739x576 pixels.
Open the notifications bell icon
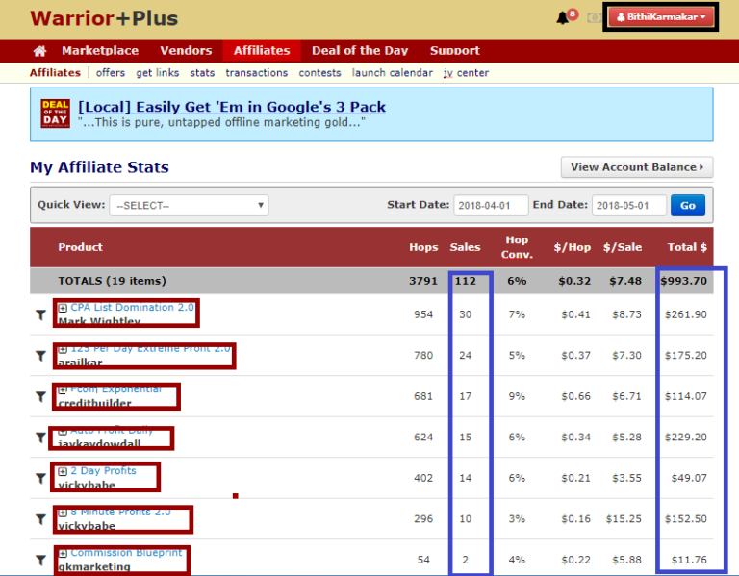563,18
